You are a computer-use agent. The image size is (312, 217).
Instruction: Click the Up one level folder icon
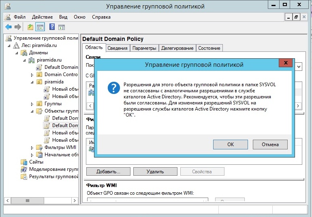(30, 27)
